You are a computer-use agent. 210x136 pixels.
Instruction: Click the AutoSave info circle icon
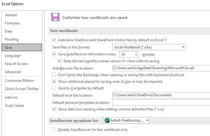[x=166, y=39]
